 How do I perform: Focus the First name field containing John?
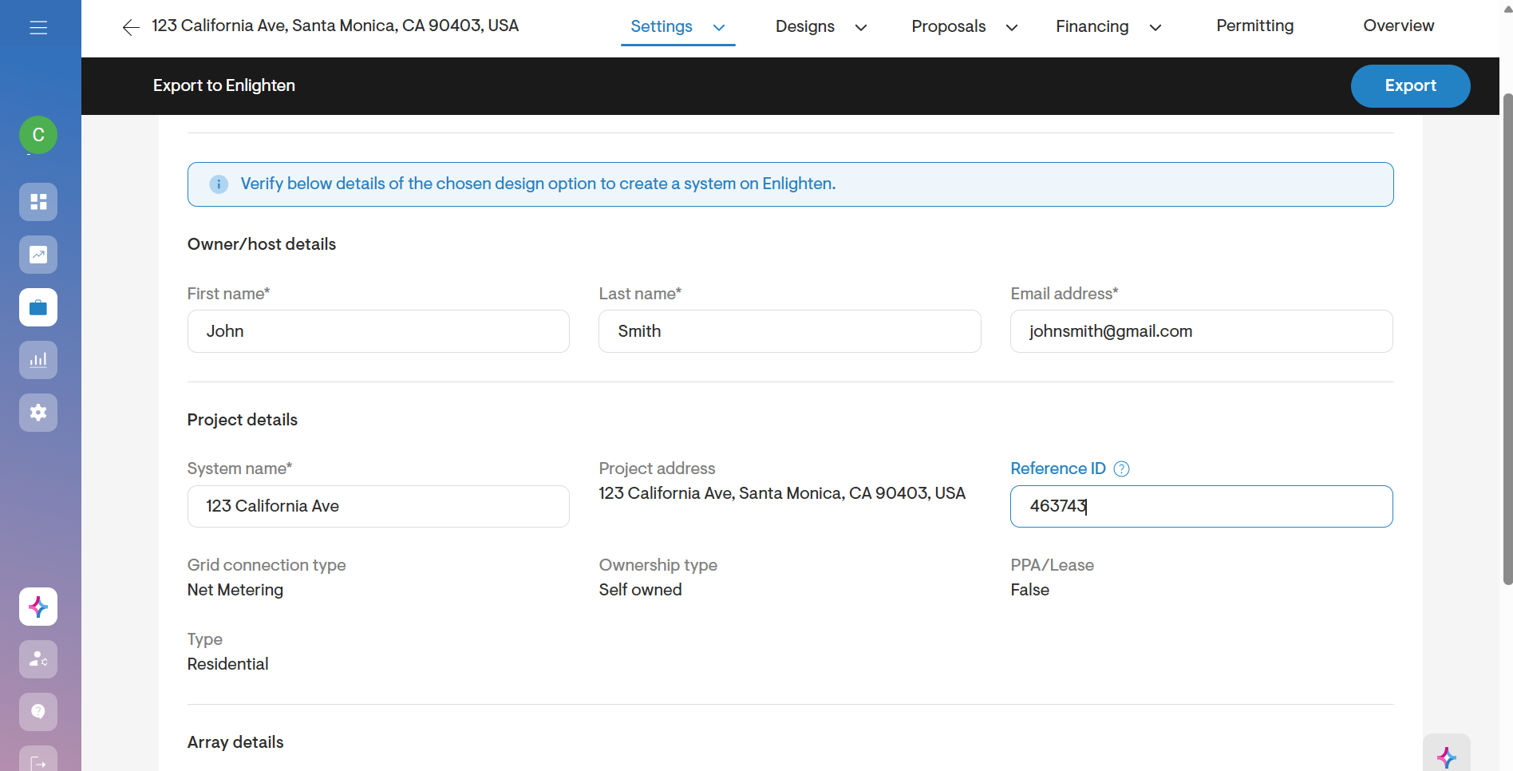coord(378,331)
